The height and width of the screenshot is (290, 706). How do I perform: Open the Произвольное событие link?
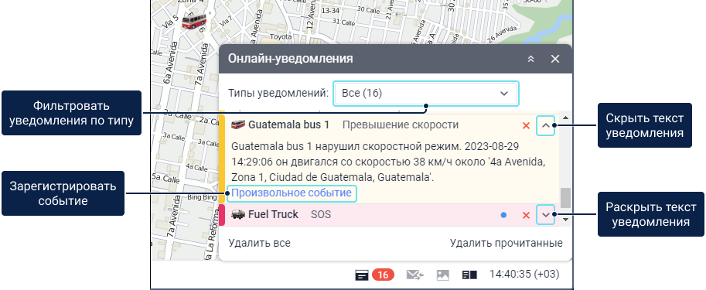pos(292,193)
